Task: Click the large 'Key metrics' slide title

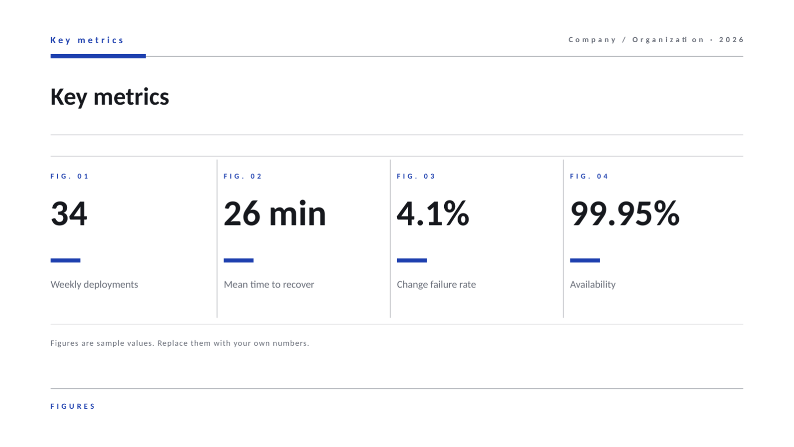Action: coord(110,97)
